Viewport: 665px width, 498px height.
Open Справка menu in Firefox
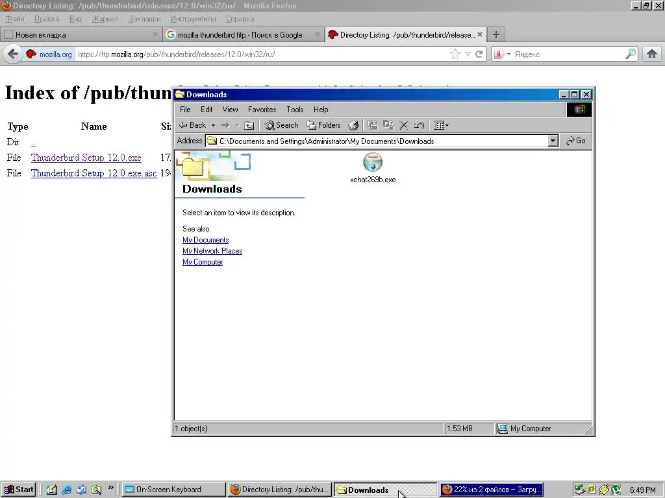point(240,19)
